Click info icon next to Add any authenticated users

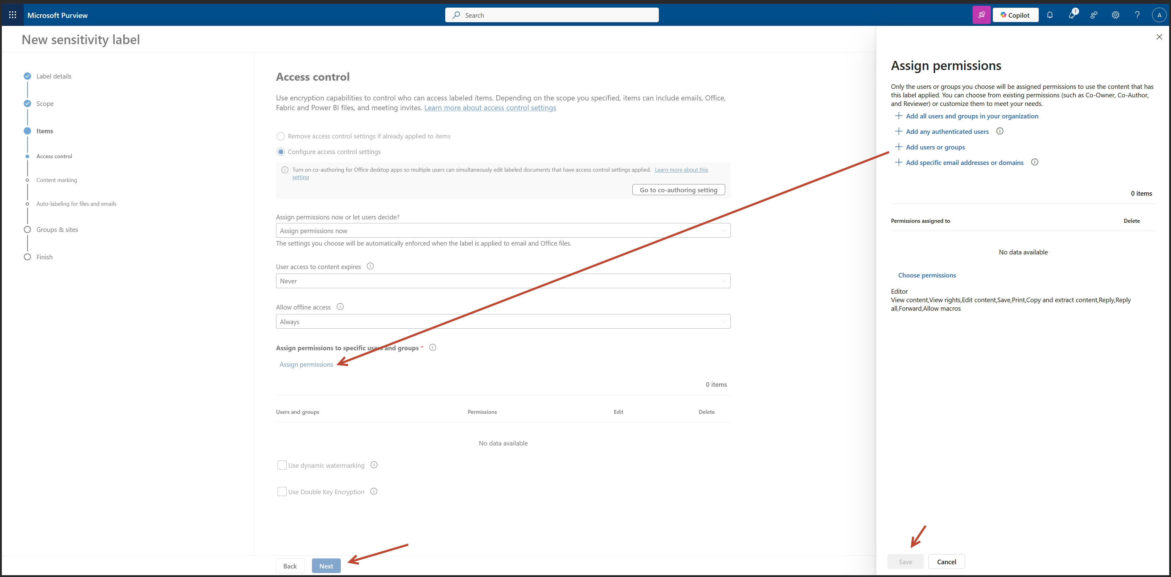click(1000, 131)
